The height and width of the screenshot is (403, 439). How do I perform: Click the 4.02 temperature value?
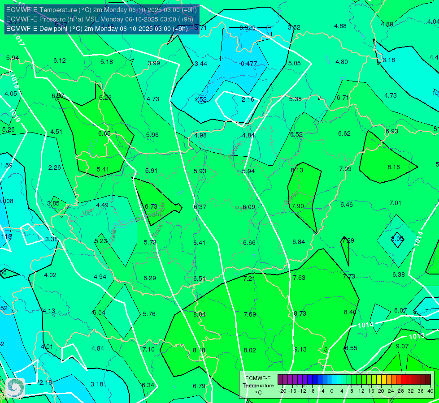pyautogui.click(x=50, y=275)
